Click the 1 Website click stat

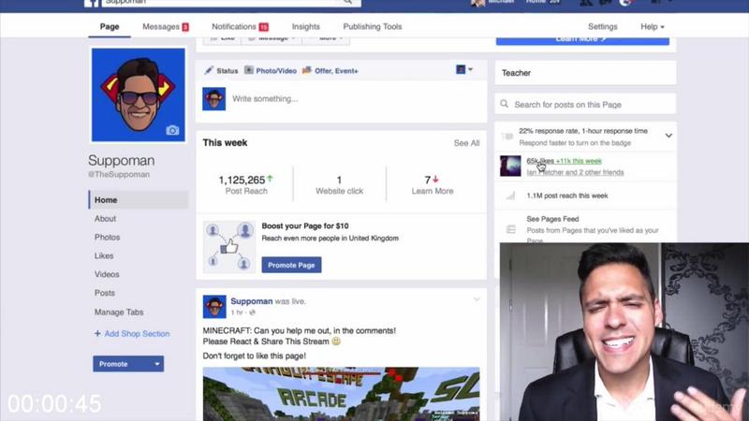(339, 184)
